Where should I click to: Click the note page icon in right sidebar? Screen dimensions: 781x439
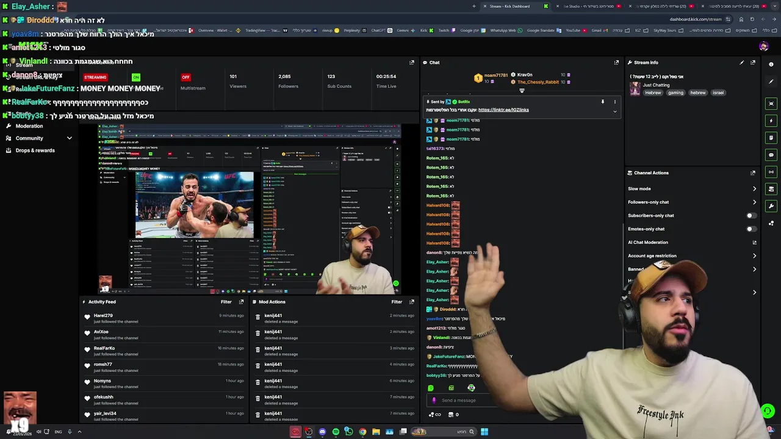(x=771, y=138)
